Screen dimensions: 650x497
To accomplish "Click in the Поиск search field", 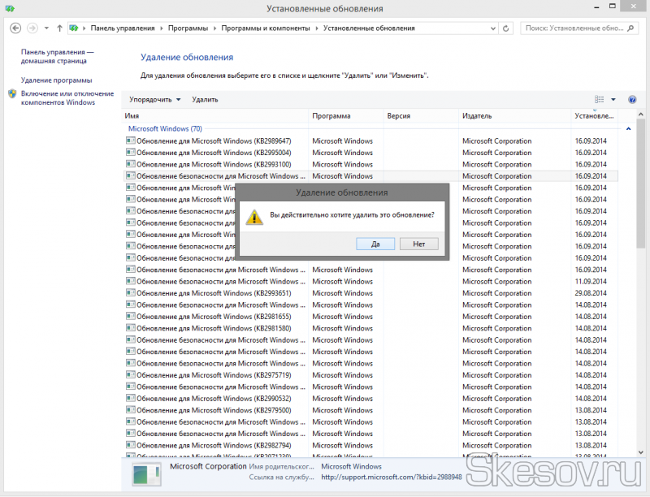I will click(x=573, y=28).
